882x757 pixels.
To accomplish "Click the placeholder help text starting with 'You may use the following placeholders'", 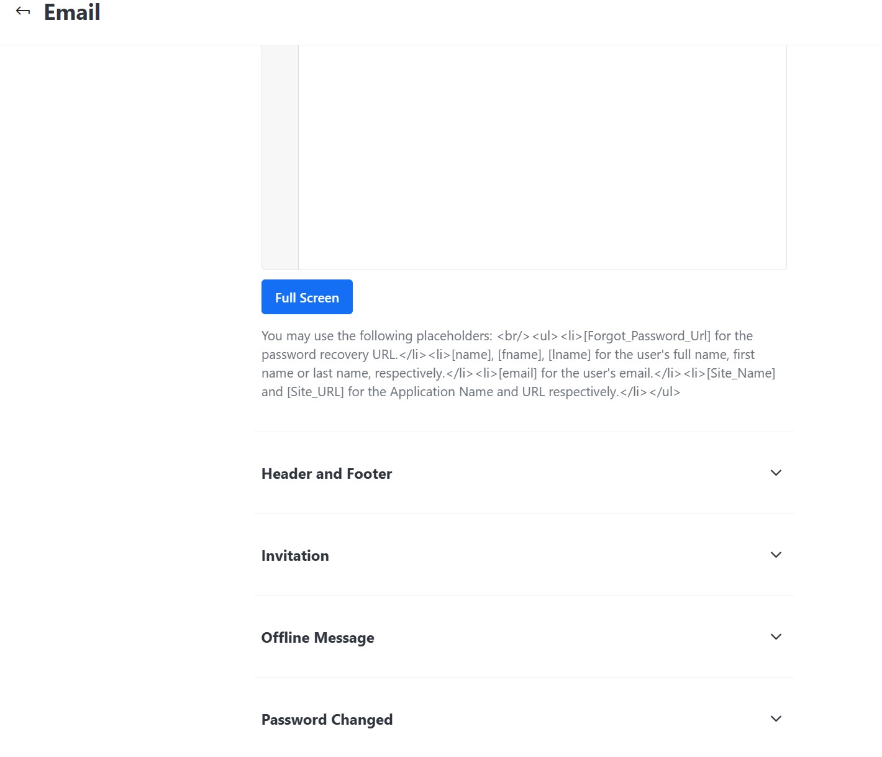I will (519, 364).
